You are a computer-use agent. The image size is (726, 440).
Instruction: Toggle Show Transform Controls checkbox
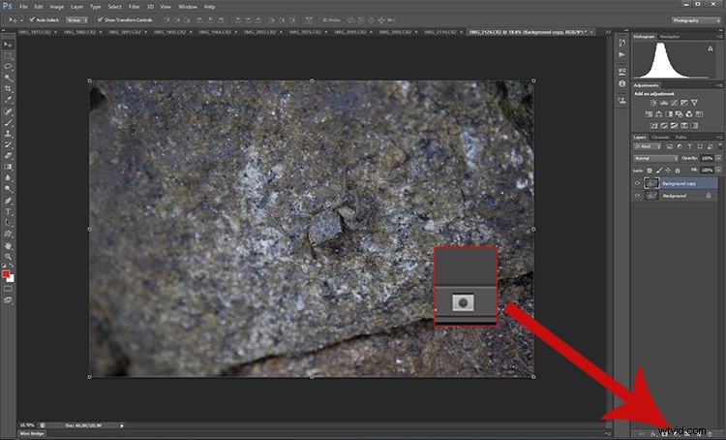pos(100,20)
